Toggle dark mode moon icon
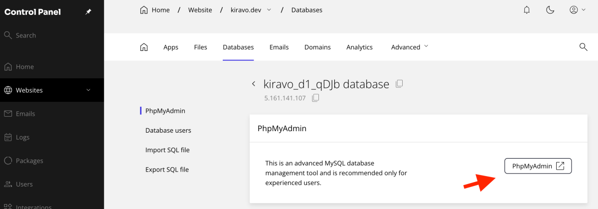The width and height of the screenshot is (598, 209). click(x=551, y=10)
